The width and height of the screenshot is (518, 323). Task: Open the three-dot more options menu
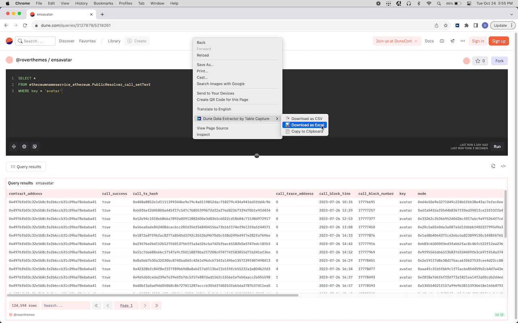(463, 41)
